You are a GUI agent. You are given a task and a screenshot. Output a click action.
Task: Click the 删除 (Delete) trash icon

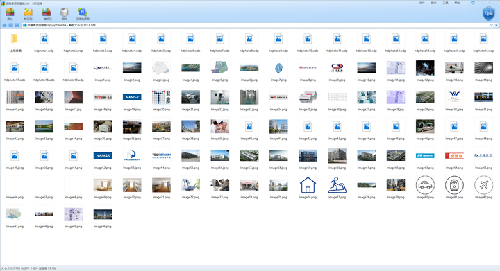tap(65, 14)
